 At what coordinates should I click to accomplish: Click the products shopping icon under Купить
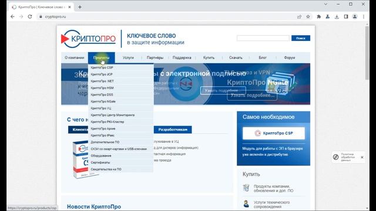pos(246,188)
